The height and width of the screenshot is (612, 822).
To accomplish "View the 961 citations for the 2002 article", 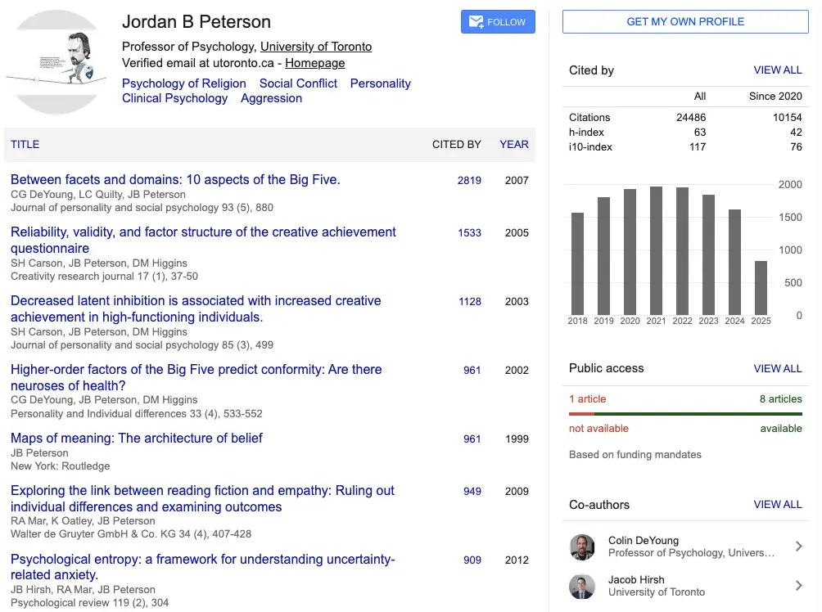I will (472, 370).
